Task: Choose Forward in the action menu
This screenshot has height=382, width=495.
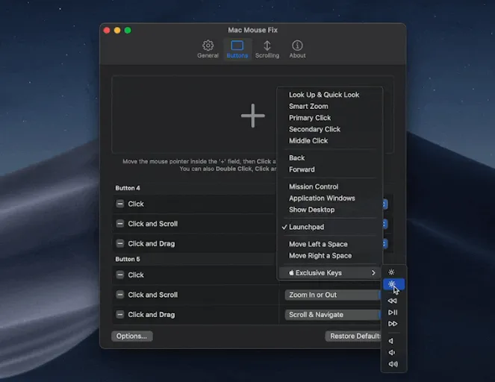Action: [x=330, y=169]
